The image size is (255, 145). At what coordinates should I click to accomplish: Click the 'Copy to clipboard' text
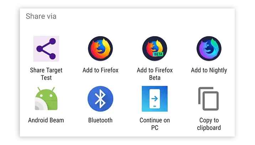[x=209, y=124]
